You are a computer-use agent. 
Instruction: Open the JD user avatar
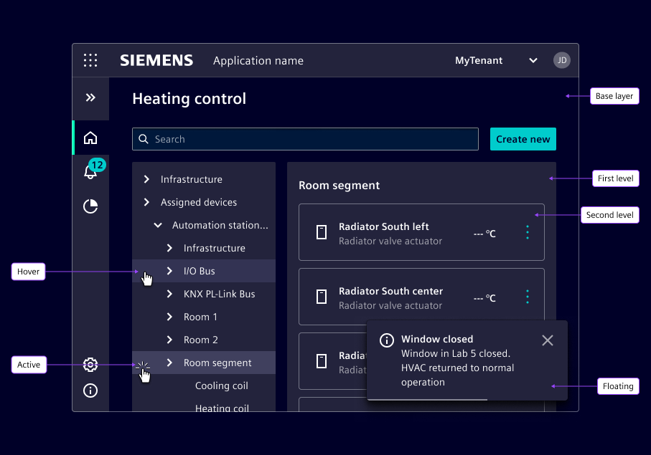tap(562, 60)
